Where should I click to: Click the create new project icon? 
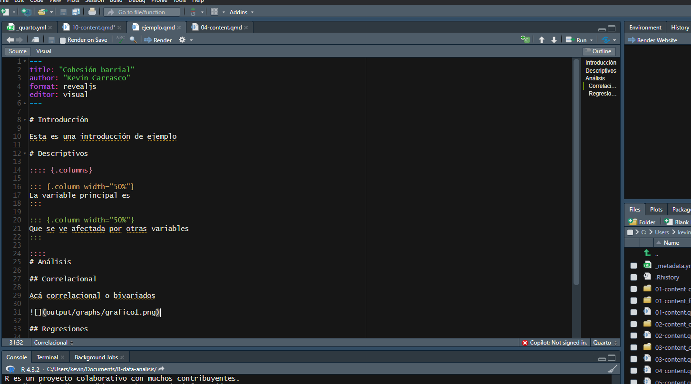[x=26, y=12]
